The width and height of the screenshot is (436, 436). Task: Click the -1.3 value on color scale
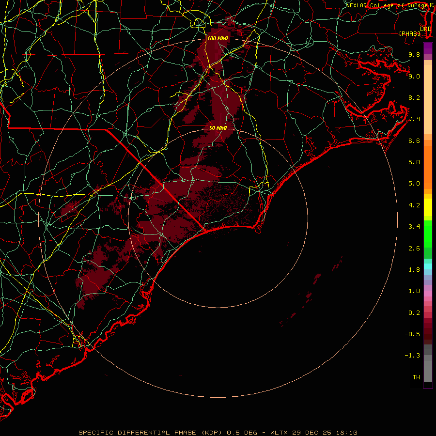412,356
